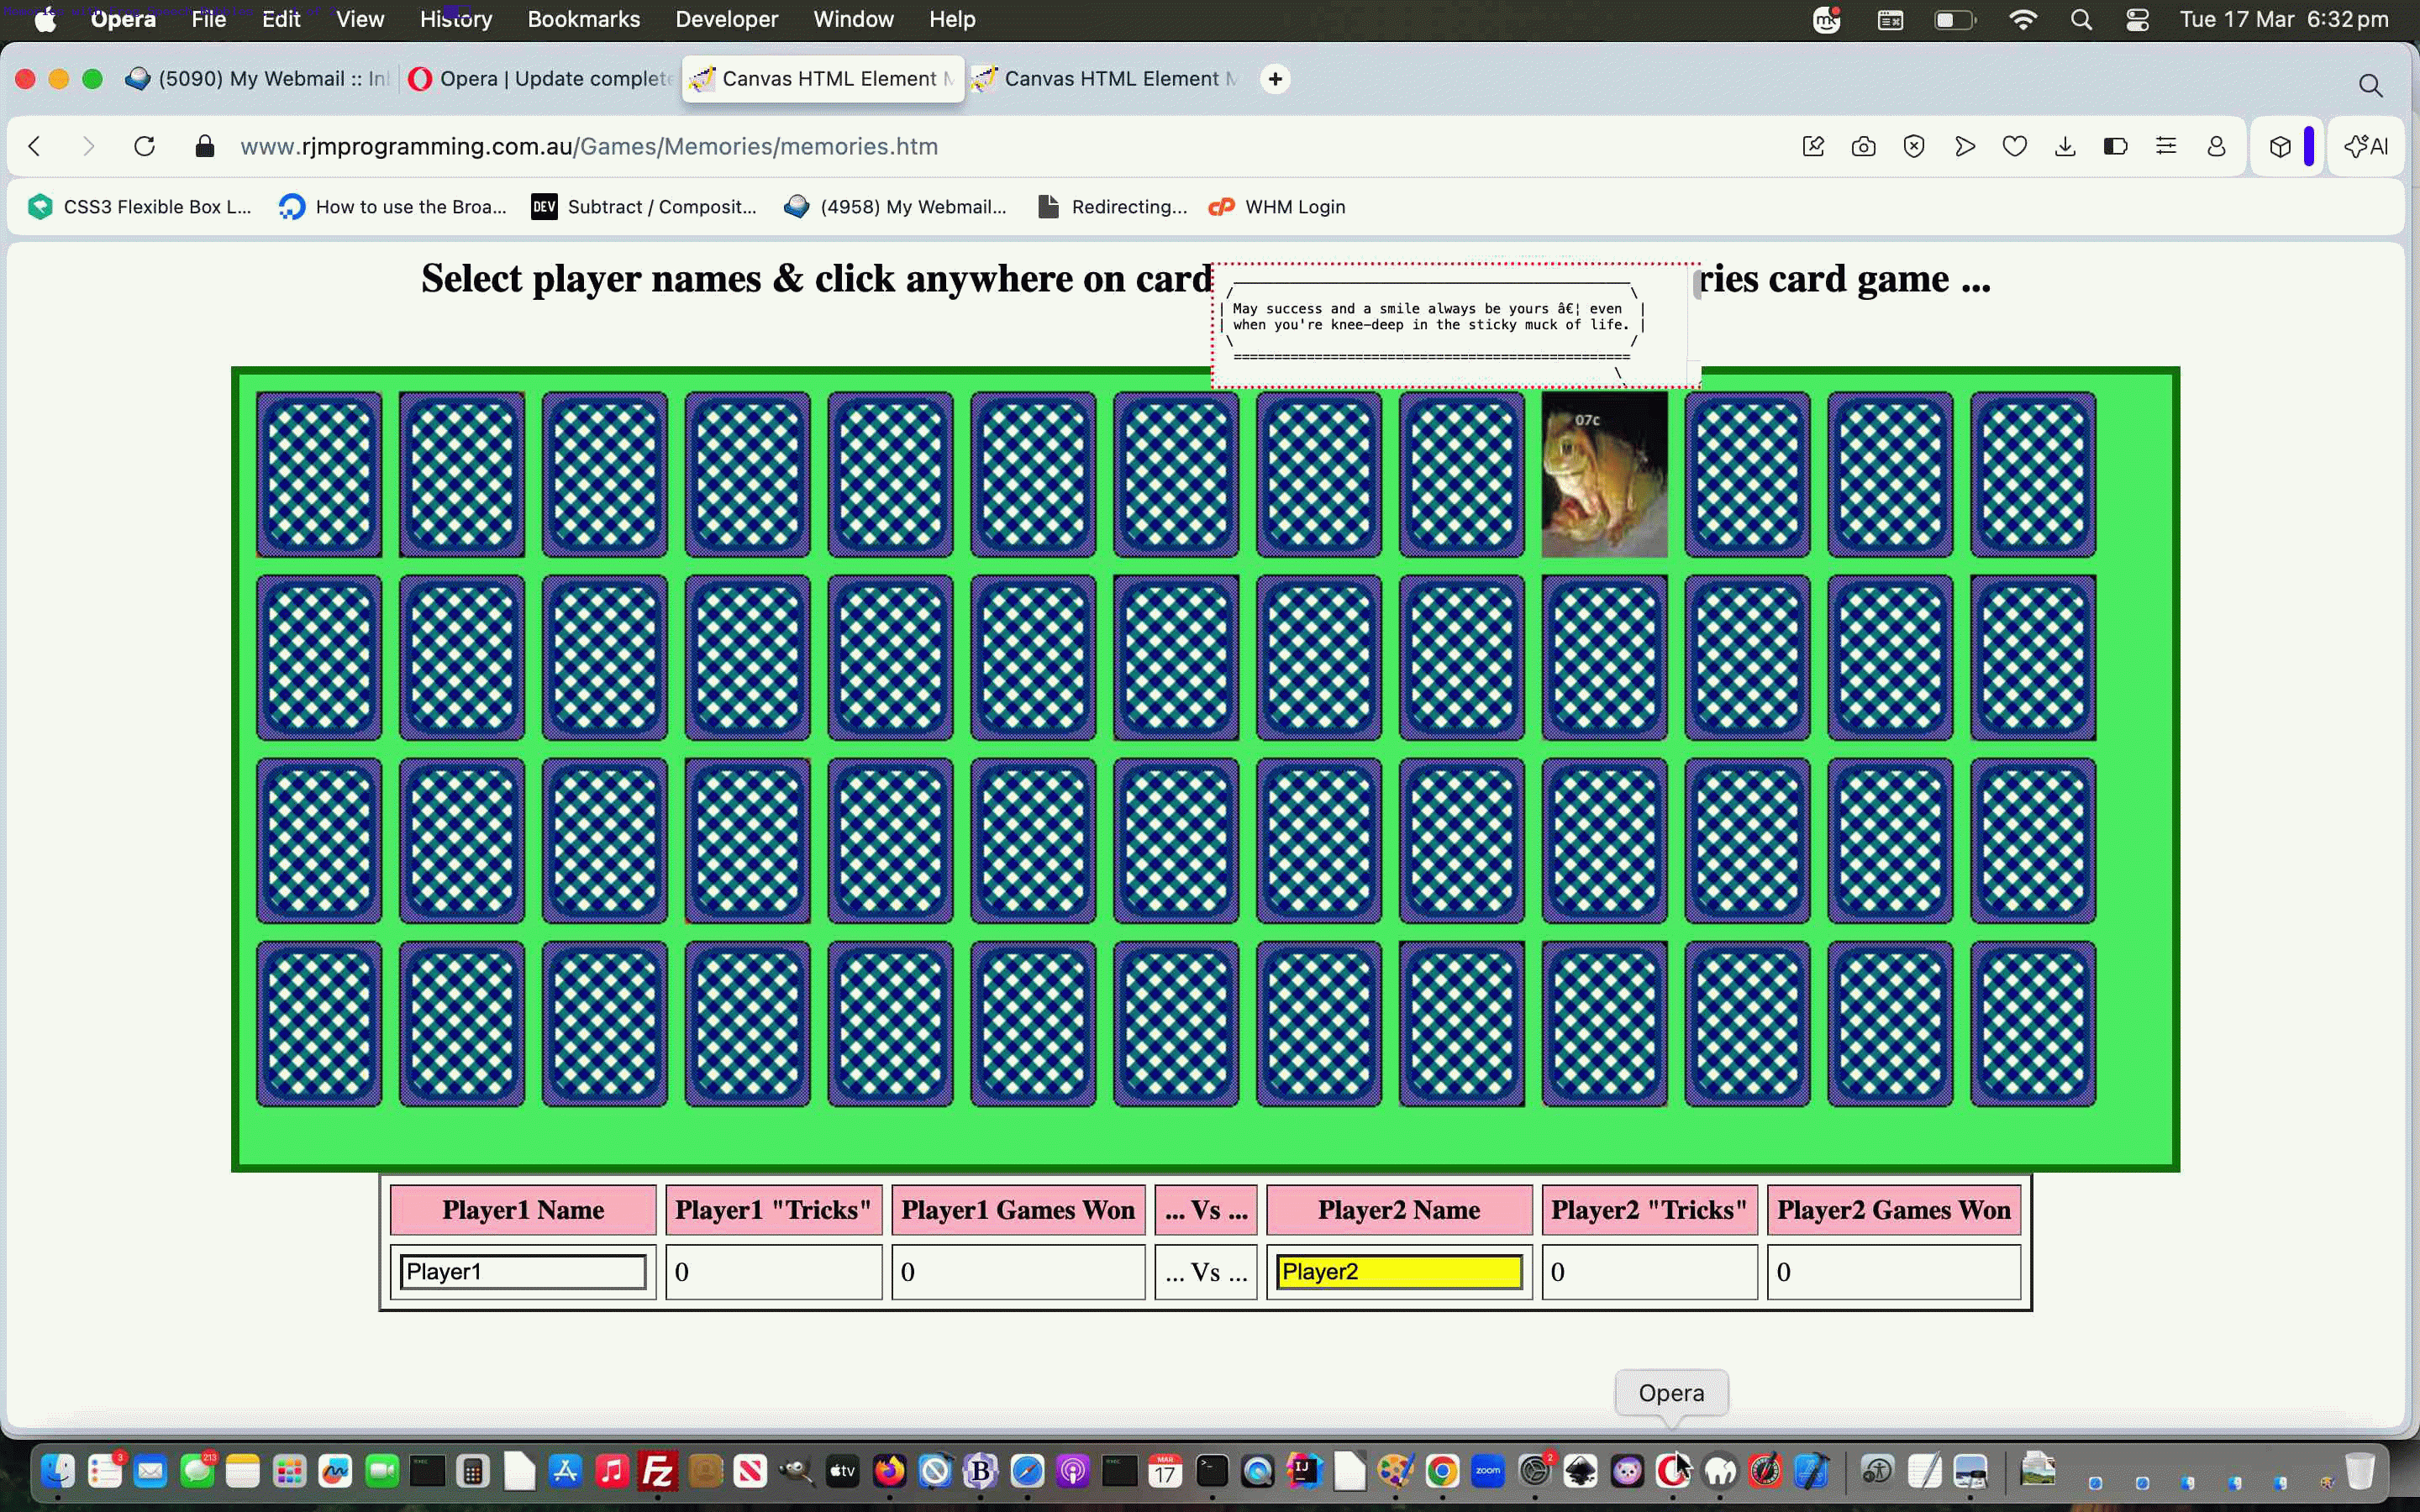Viewport: 2420px width, 1512px height.
Task: Reload the memories.htm page
Action: pyautogui.click(x=145, y=146)
